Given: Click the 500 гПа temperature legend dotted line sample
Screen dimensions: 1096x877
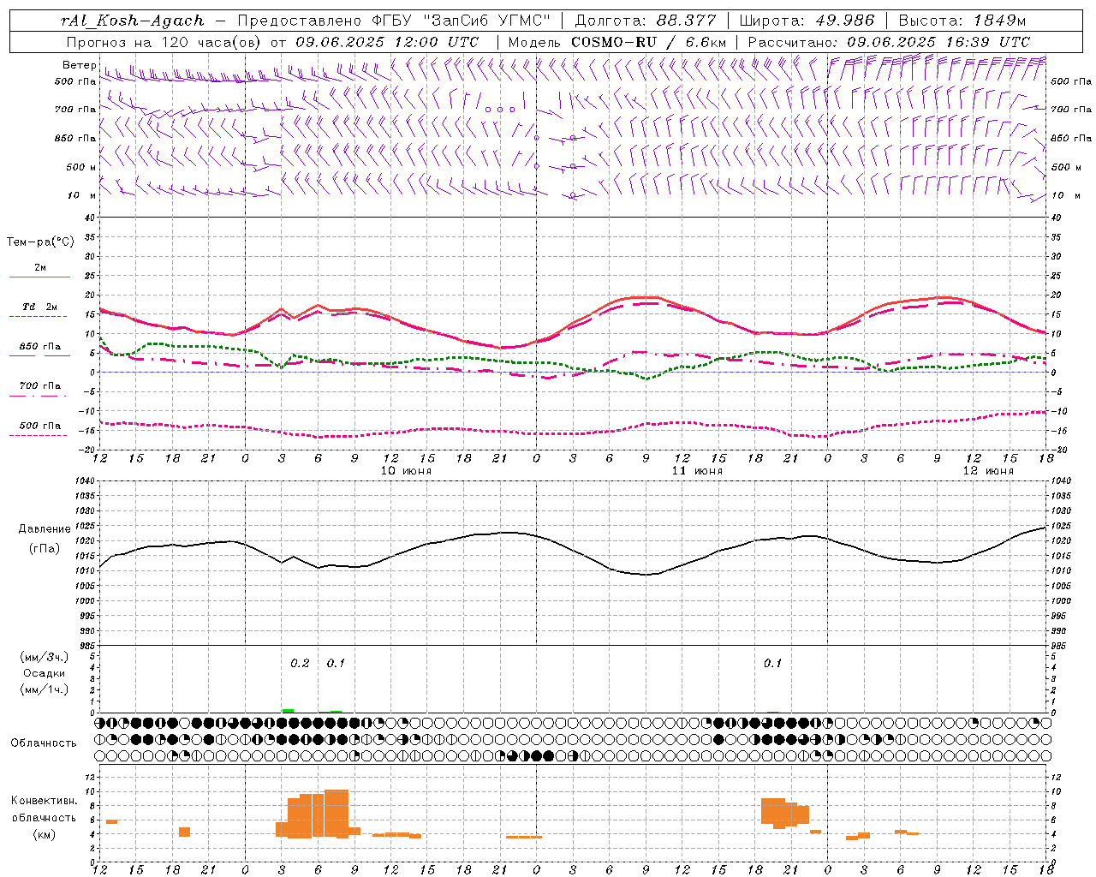Looking at the screenshot, I should pyautogui.click(x=39, y=435).
